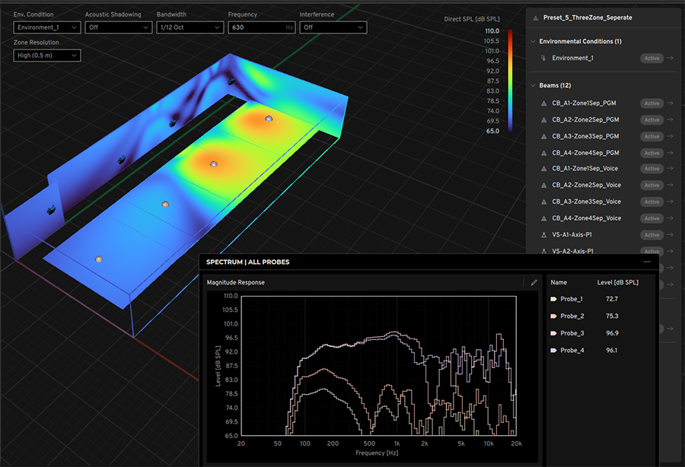Select the CB_A4-Zone4Sep_PGM beam entry

pyautogui.click(x=585, y=153)
